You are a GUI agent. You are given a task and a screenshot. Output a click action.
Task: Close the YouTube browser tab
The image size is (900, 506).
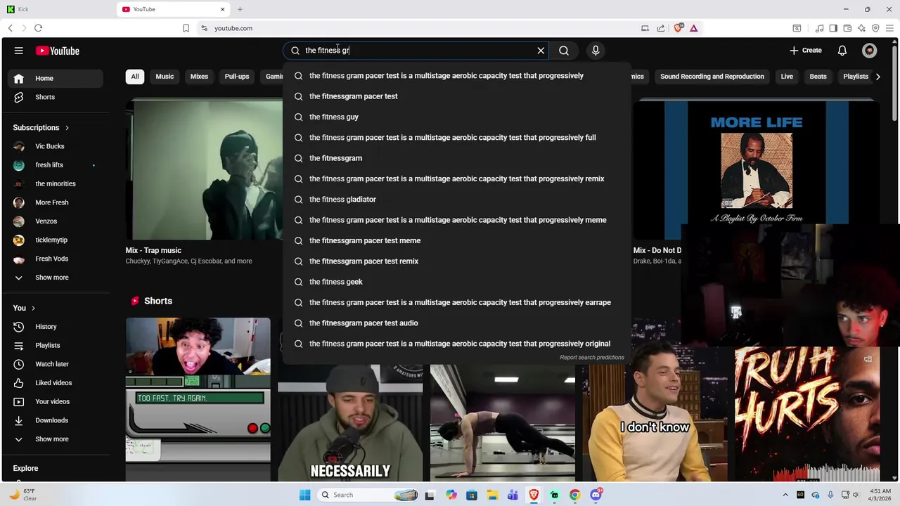coord(223,9)
